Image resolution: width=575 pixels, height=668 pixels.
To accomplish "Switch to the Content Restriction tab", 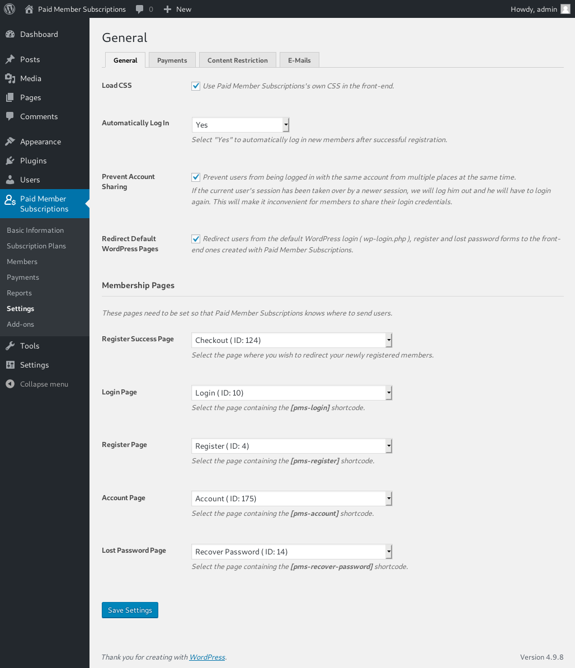I will click(x=238, y=60).
